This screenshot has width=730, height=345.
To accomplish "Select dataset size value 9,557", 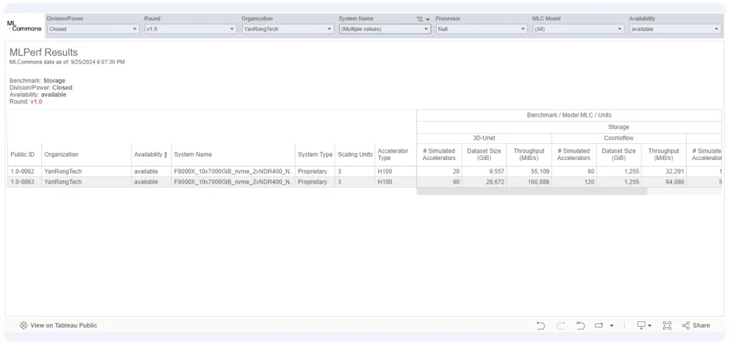I will coord(495,171).
